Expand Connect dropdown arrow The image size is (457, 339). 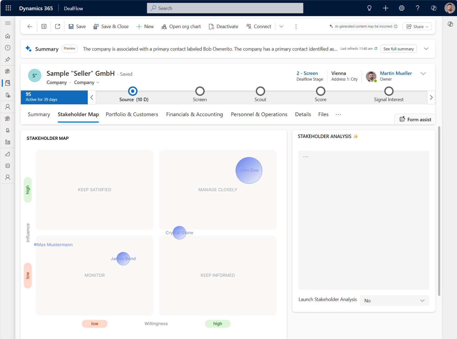click(281, 27)
